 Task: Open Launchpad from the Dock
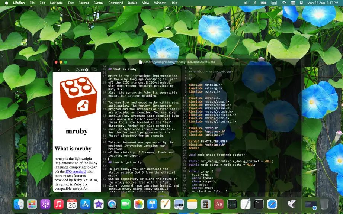32,204
